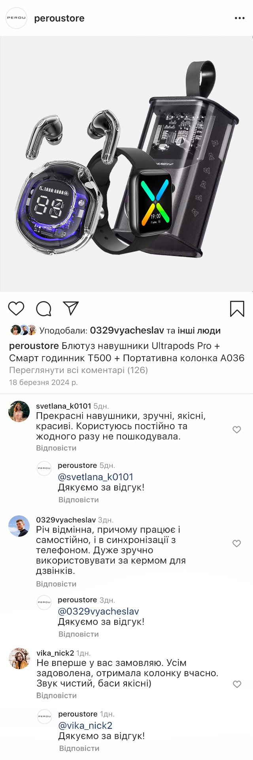Like svetlana_k0101's comment

pyautogui.click(x=237, y=430)
